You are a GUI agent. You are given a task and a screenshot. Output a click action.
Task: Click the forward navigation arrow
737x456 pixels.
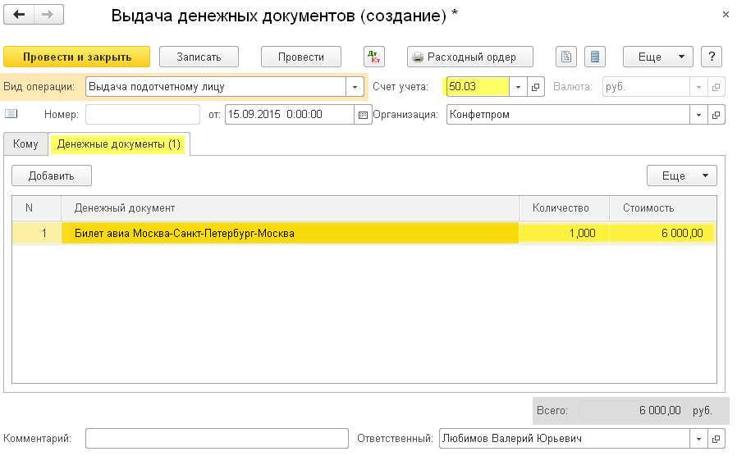(48, 16)
